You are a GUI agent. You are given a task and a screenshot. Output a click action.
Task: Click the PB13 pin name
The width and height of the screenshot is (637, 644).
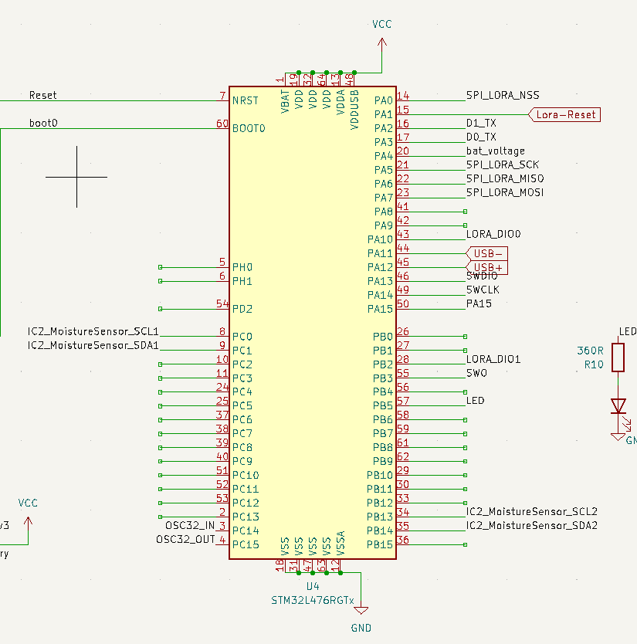tap(380, 517)
